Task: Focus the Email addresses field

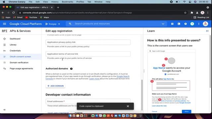Action: pyautogui.click(x=88, y=101)
